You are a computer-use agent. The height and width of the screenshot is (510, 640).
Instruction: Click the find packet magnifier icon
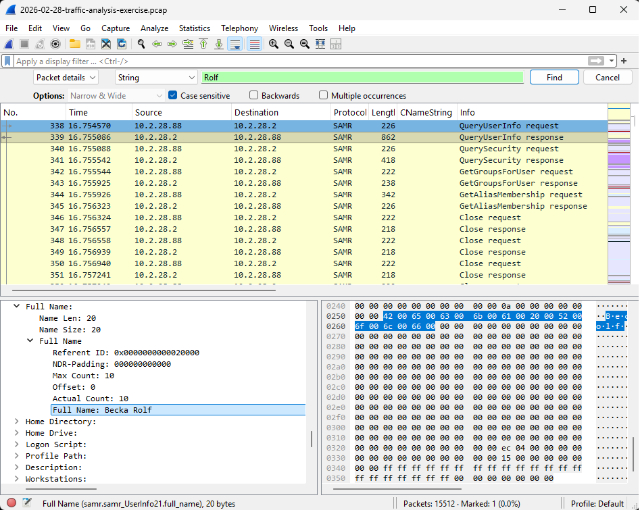pyautogui.click(x=141, y=44)
